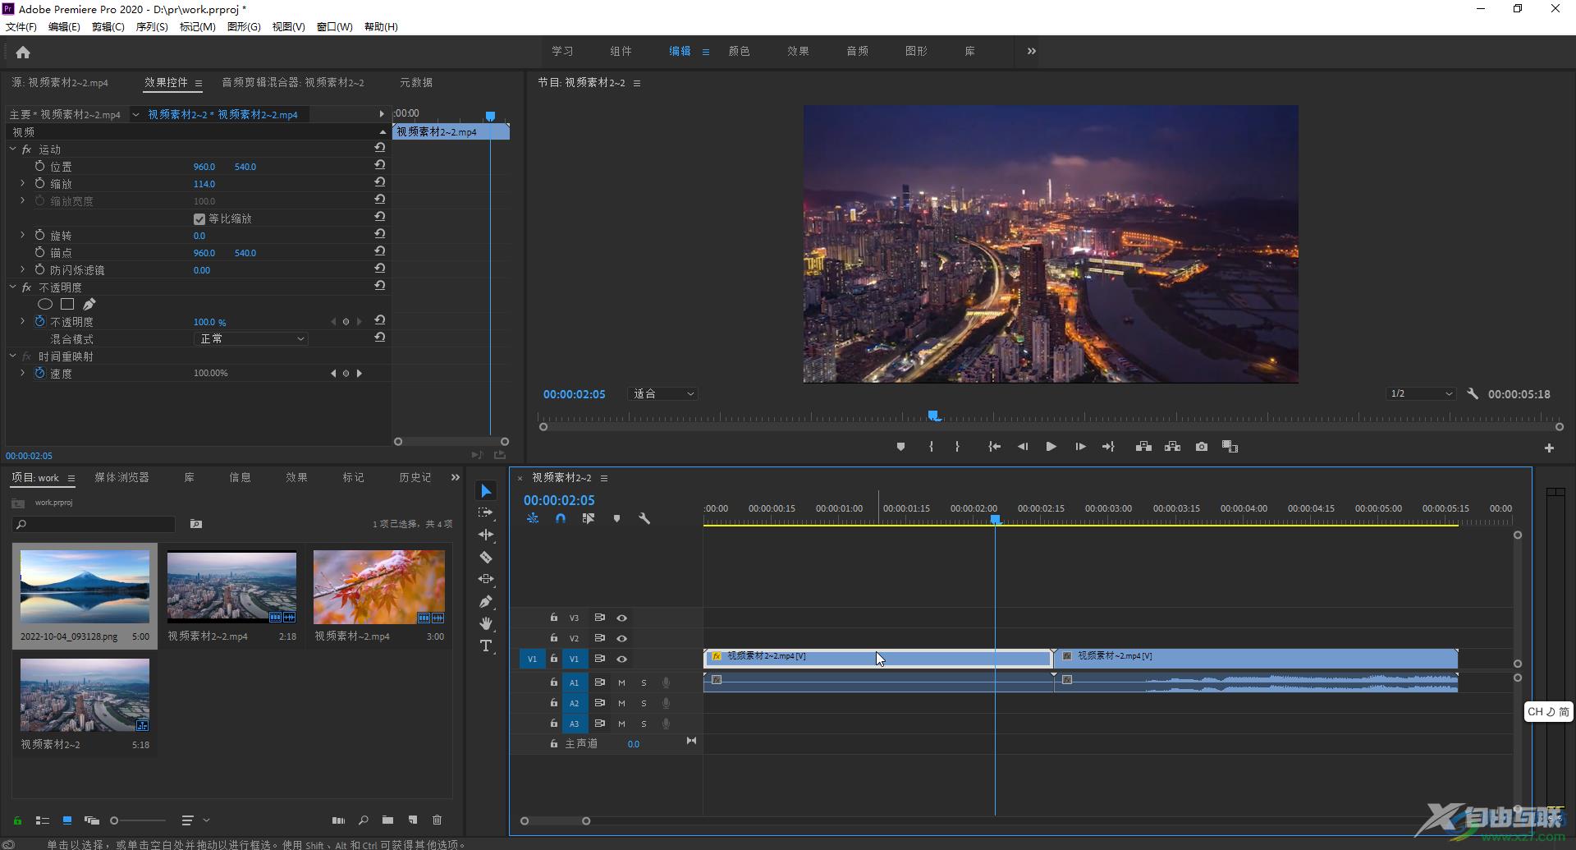Toggle V3 track output eye

621,618
